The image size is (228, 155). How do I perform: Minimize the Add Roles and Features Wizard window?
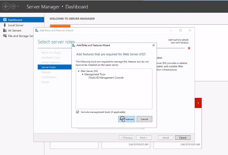coord(171,30)
